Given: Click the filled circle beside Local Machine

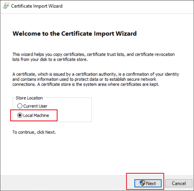Looking at the screenshot, I should (x=20, y=115).
